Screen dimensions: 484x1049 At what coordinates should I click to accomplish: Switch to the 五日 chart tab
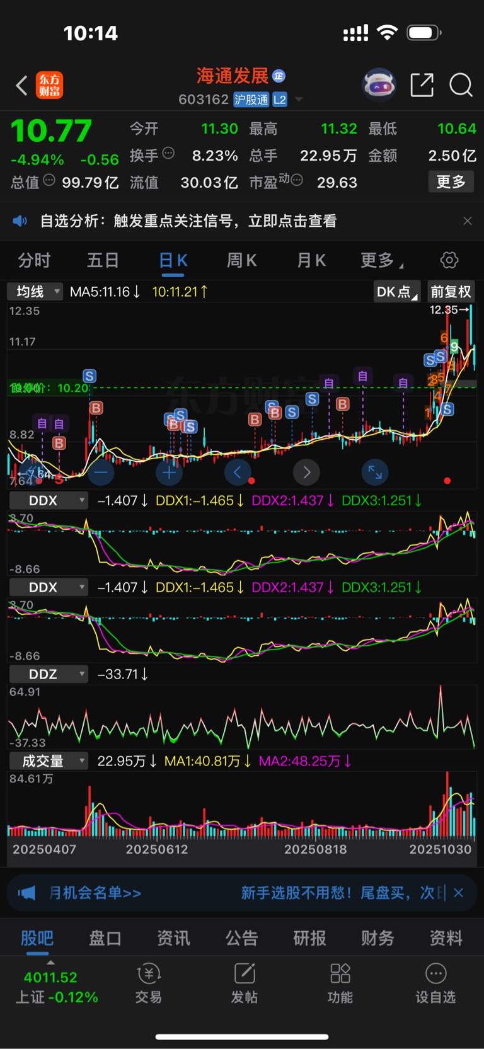click(x=103, y=260)
